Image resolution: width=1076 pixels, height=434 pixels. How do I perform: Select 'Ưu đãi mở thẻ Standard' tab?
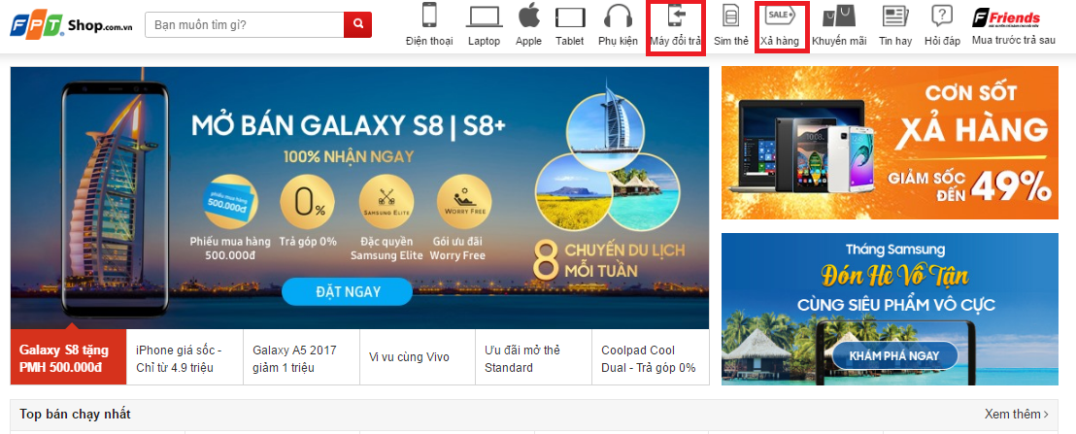click(x=534, y=356)
